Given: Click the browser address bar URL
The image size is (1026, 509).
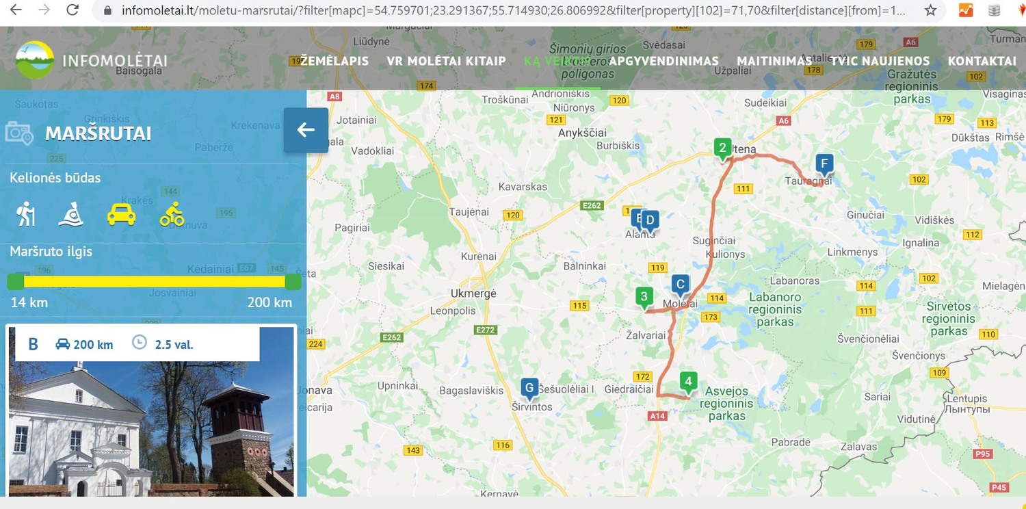Looking at the screenshot, I should coord(513,10).
